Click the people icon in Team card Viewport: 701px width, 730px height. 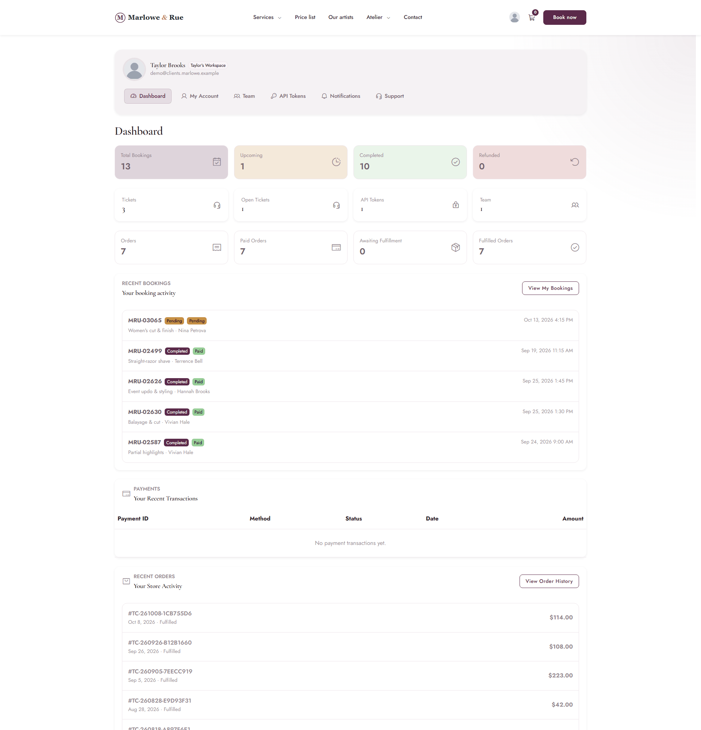coord(575,205)
